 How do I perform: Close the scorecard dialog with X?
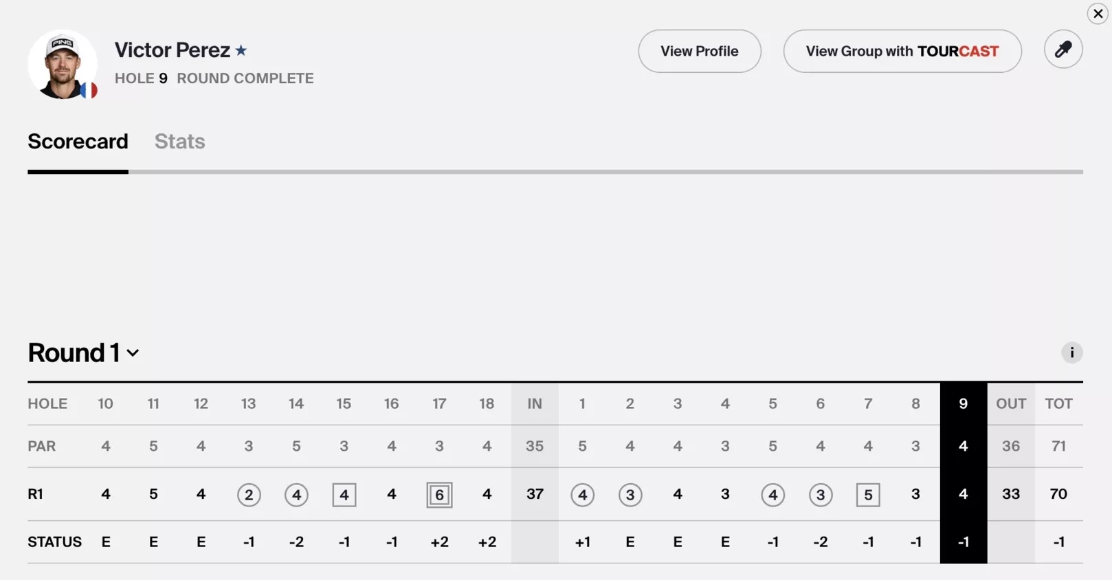pos(1098,14)
